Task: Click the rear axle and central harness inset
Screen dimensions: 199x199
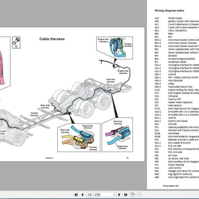Action: click(x=79, y=138)
